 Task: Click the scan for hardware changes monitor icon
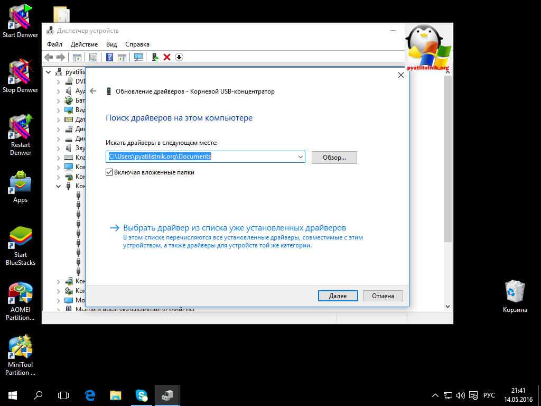coord(138,57)
